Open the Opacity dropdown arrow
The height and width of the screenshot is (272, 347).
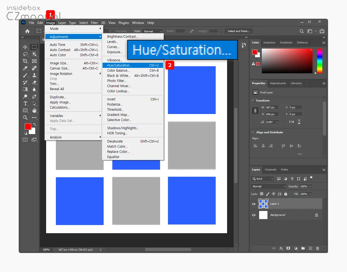pyautogui.click(x=310, y=186)
